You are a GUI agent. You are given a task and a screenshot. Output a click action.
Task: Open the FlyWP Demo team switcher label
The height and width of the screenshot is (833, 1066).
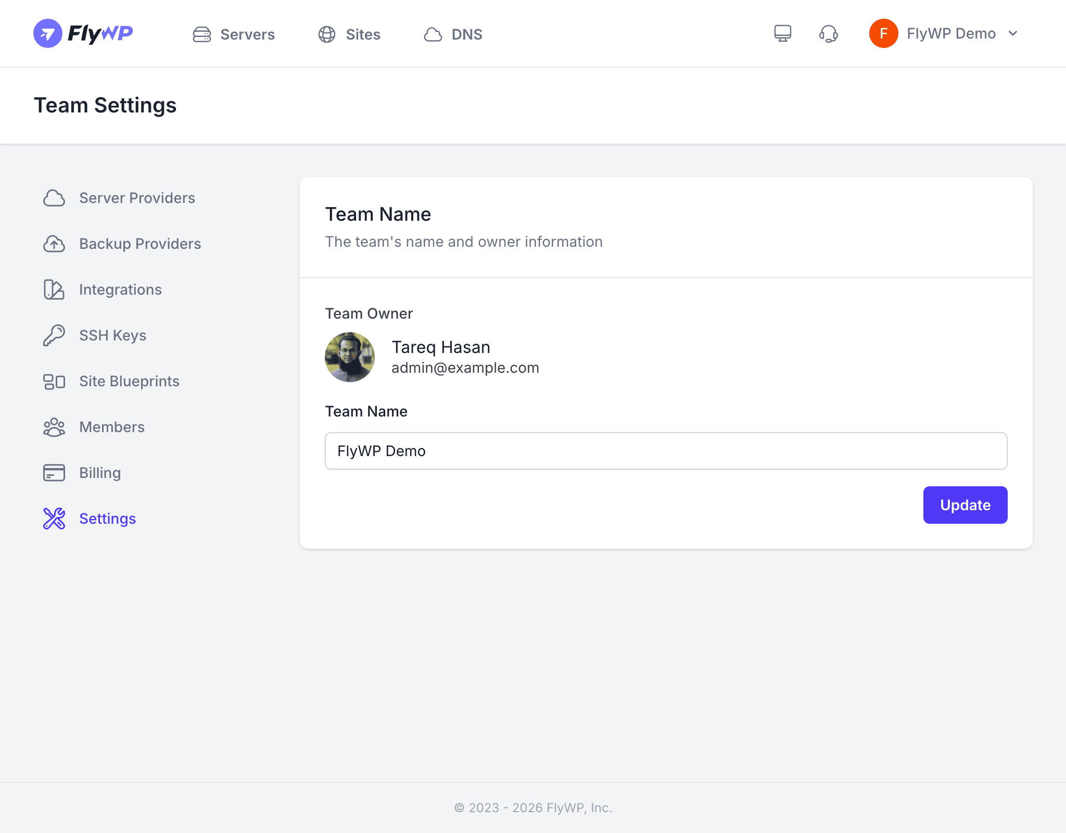click(x=951, y=33)
